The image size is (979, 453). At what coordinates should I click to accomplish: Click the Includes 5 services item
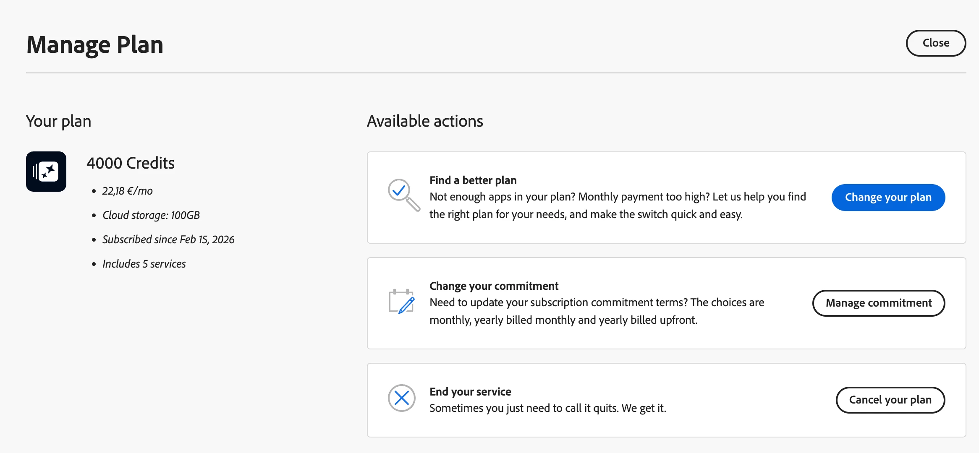click(x=144, y=264)
